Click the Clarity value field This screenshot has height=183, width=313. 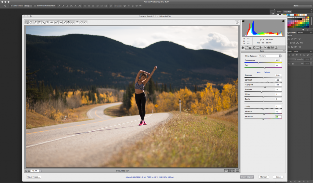[278, 106]
